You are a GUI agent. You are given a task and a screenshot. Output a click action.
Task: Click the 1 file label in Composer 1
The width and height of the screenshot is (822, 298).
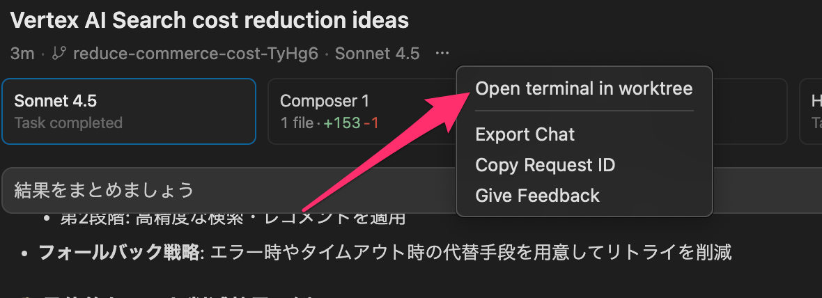297,123
